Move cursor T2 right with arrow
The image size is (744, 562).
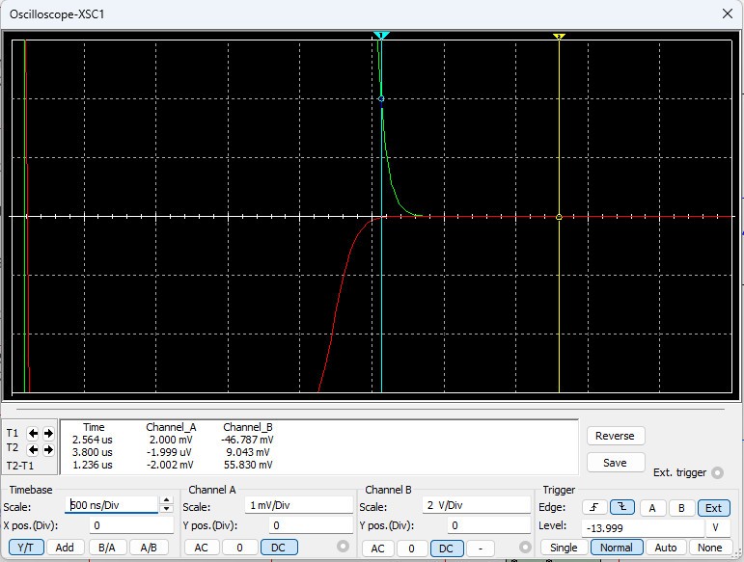[48, 449]
